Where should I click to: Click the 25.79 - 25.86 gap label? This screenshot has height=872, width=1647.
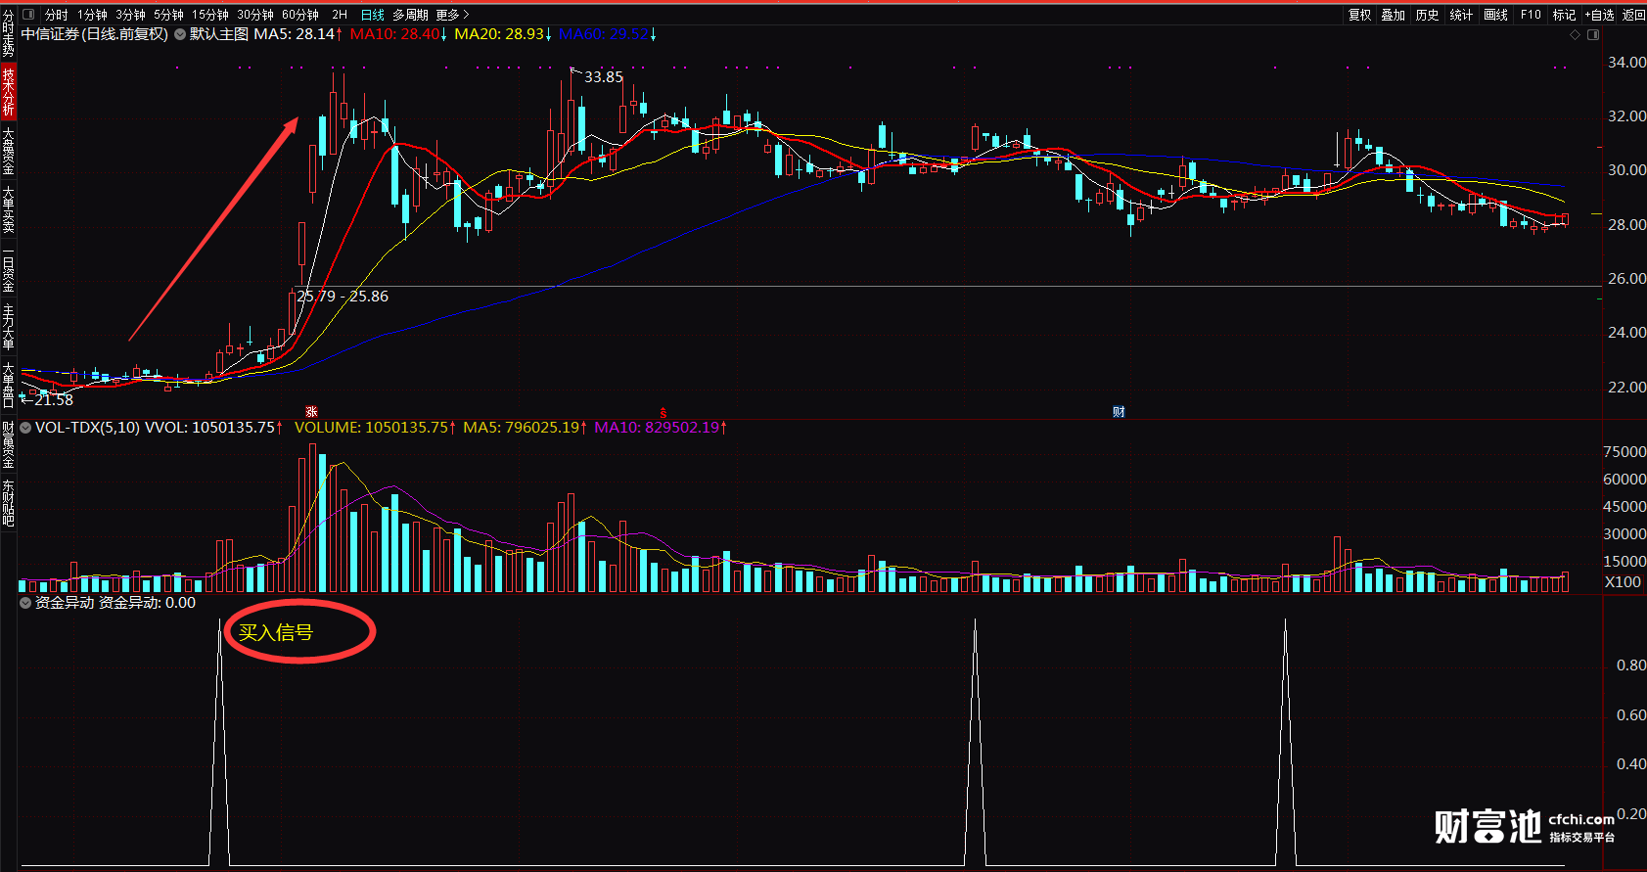[343, 297]
